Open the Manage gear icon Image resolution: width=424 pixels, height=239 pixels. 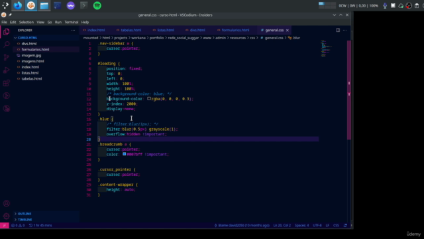pyautogui.click(x=7, y=216)
